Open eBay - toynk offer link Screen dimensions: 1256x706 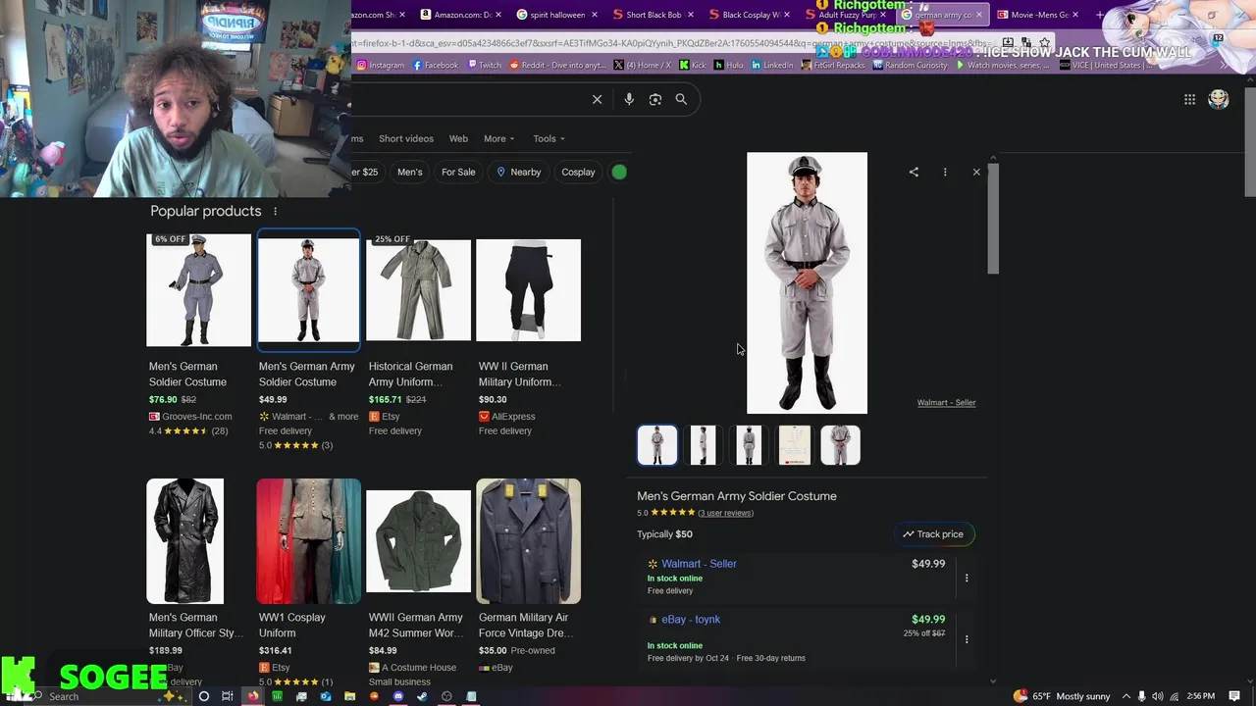(691, 620)
